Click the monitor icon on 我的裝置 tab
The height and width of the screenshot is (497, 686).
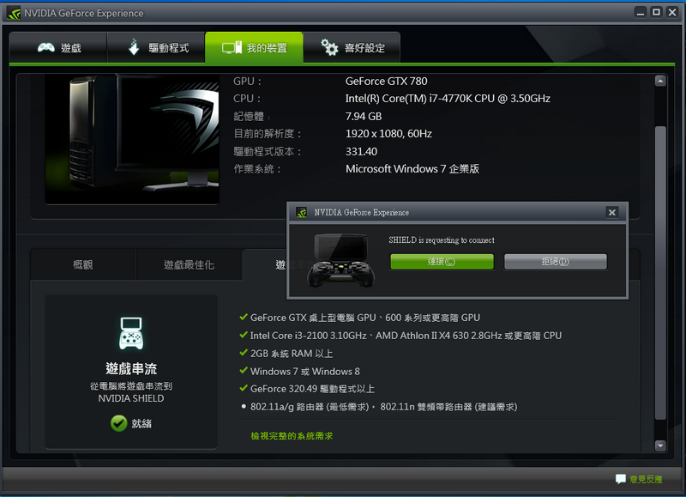pyautogui.click(x=232, y=48)
